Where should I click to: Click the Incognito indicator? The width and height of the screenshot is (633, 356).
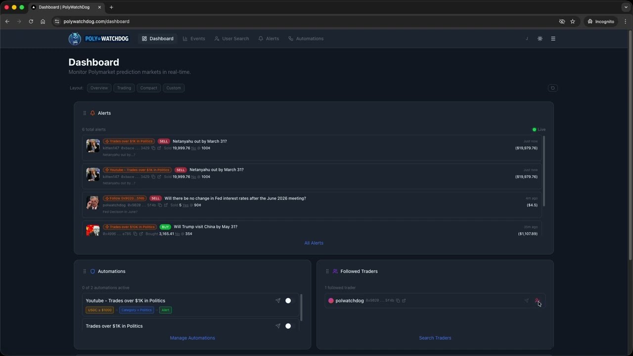click(601, 21)
